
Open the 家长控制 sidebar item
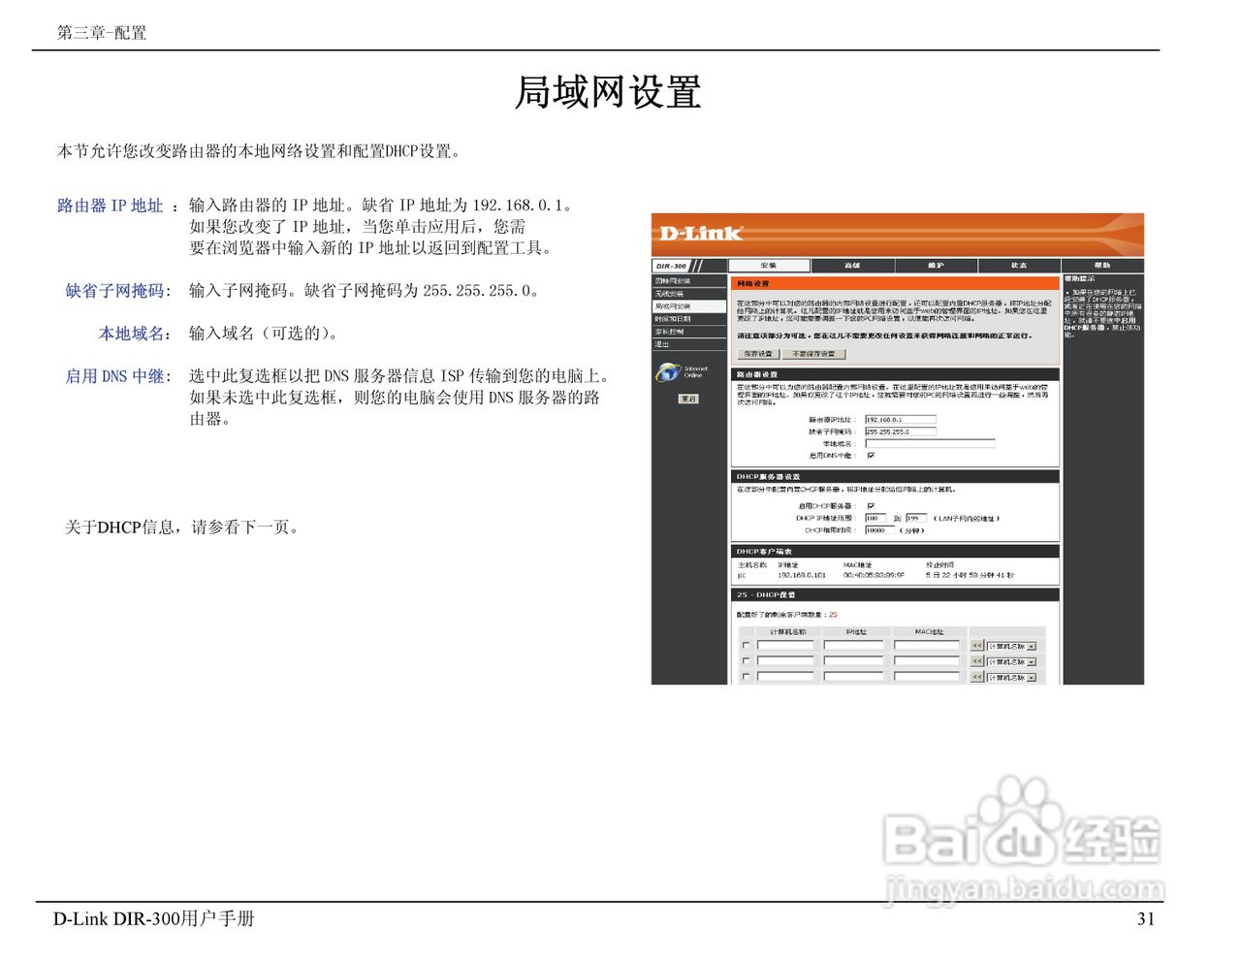coord(689,332)
